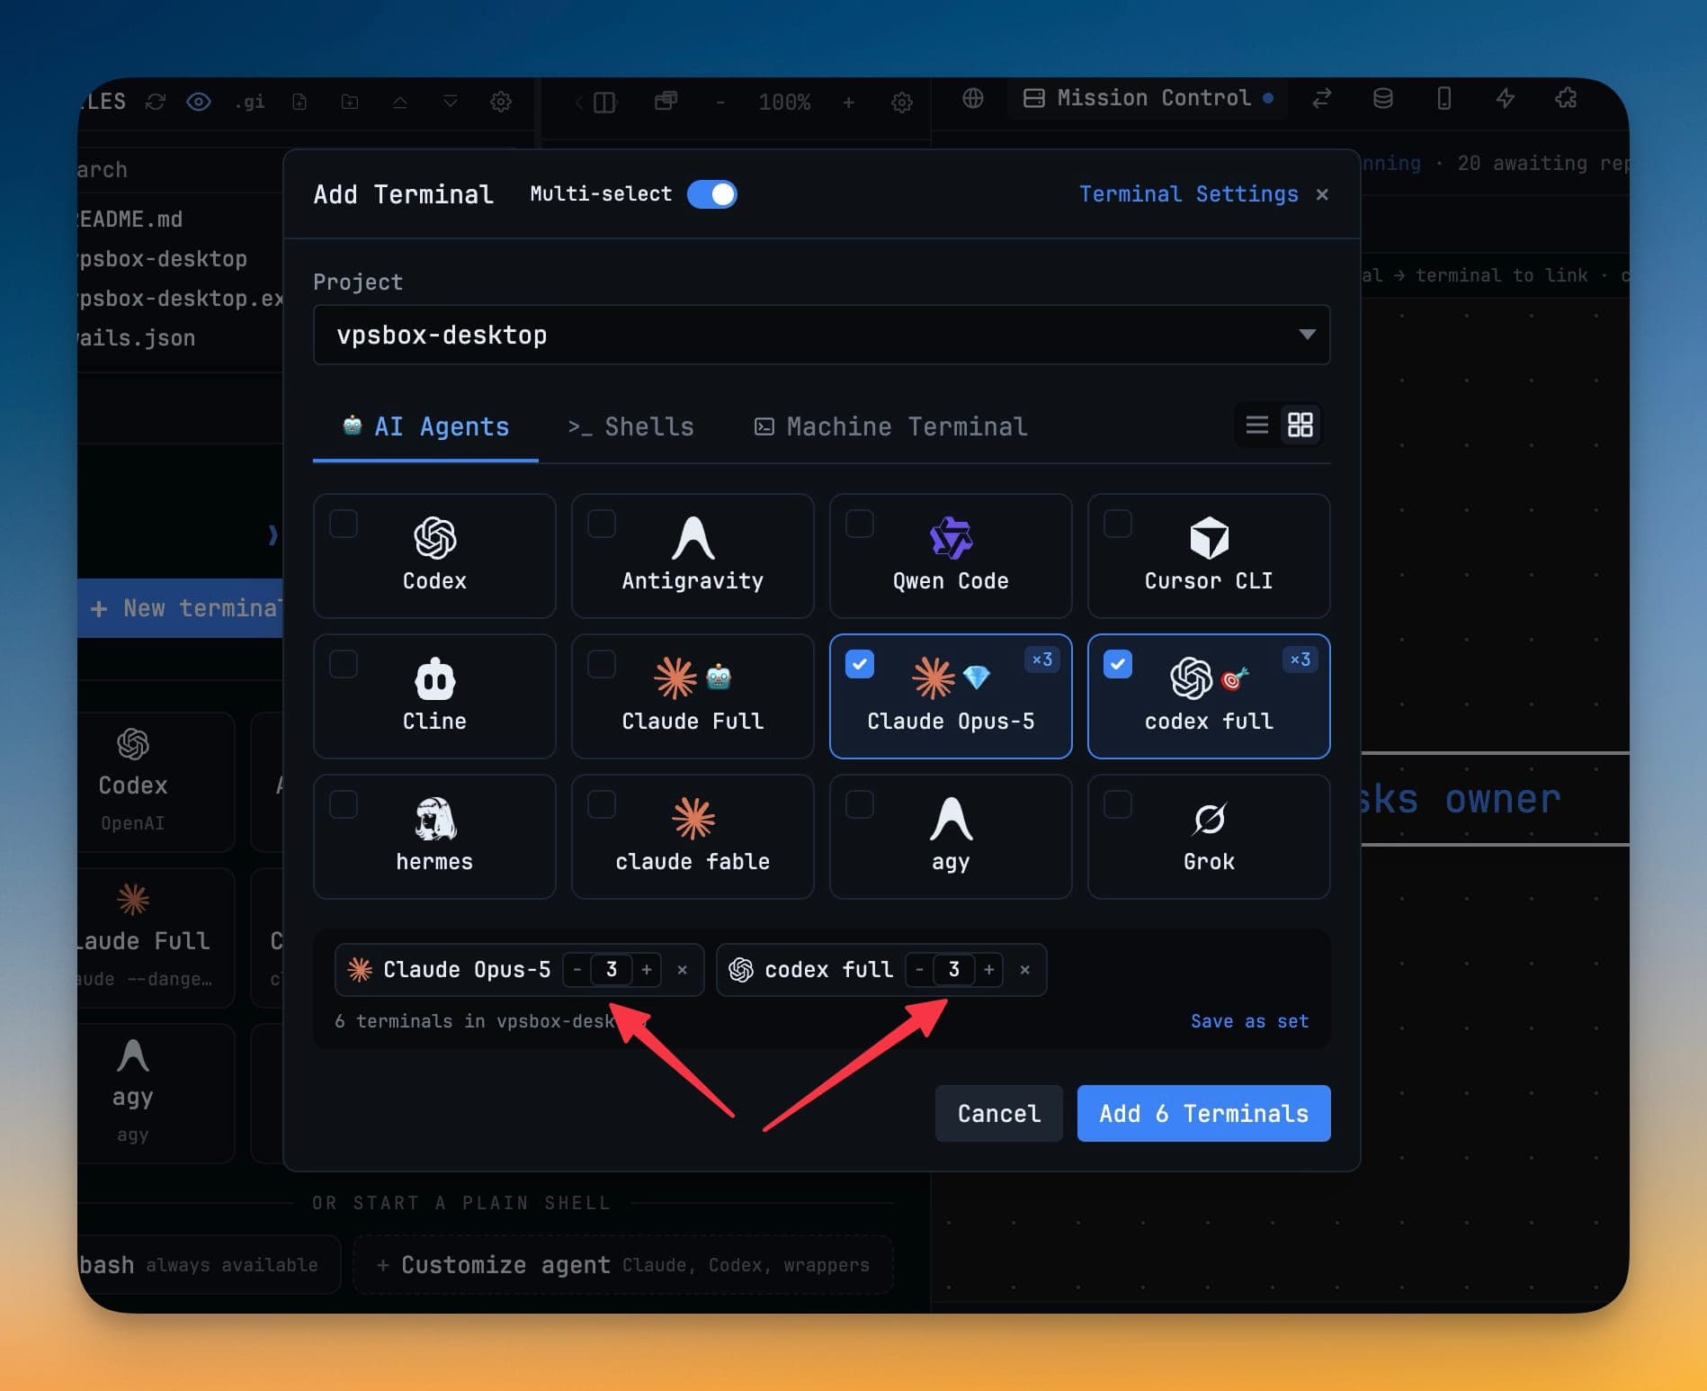Switch to the AI Agents tab
The width and height of the screenshot is (1707, 1391).
(x=425, y=426)
